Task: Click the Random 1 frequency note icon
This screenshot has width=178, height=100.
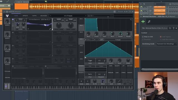Action: tap(105, 74)
